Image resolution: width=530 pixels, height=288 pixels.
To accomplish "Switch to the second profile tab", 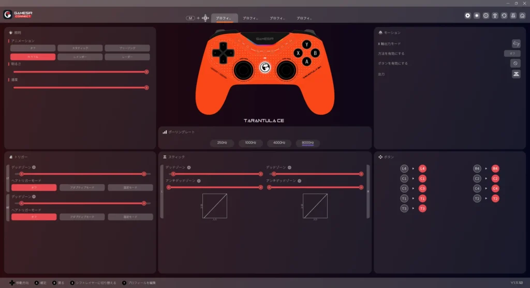I will pyautogui.click(x=251, y=18).
